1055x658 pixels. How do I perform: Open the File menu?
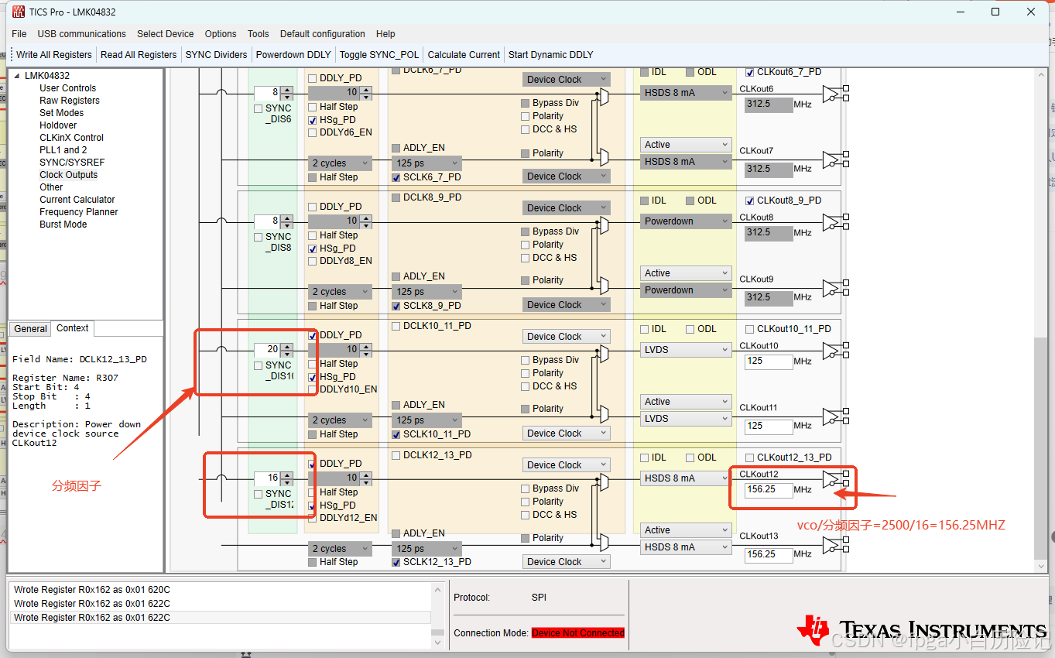[x=19, y=34]
